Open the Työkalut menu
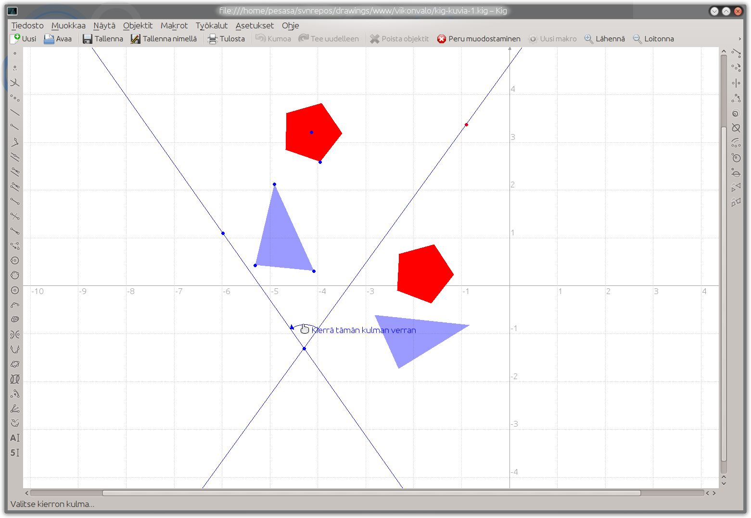This screenshot has width=751, height=518. (212, 25)
